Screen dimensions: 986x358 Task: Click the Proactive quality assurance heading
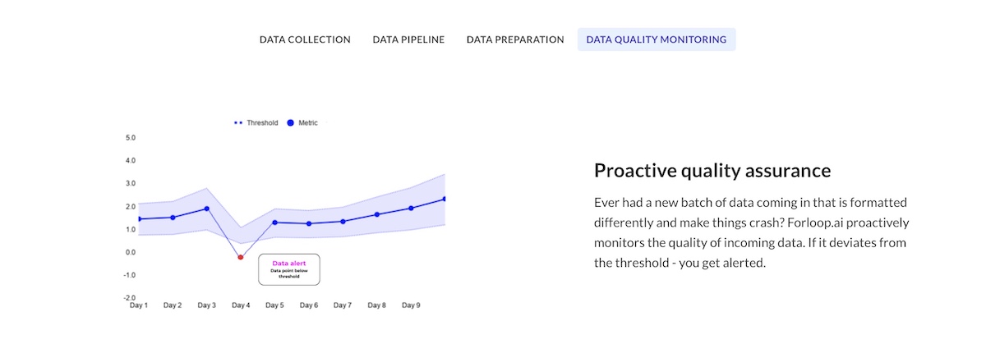pos(712,171)
